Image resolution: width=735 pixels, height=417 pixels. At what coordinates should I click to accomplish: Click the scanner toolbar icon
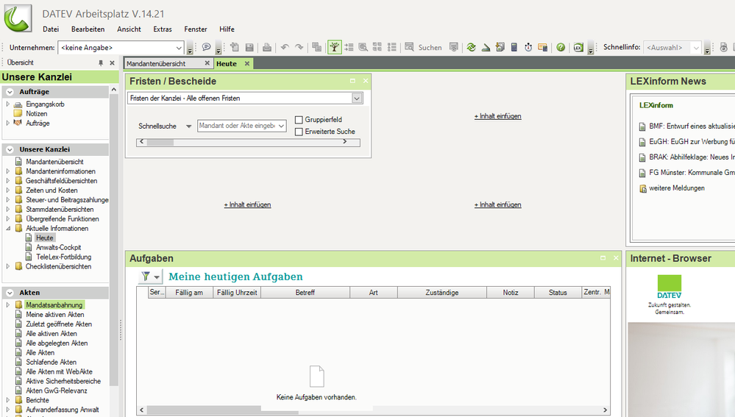tap(486, 47)
